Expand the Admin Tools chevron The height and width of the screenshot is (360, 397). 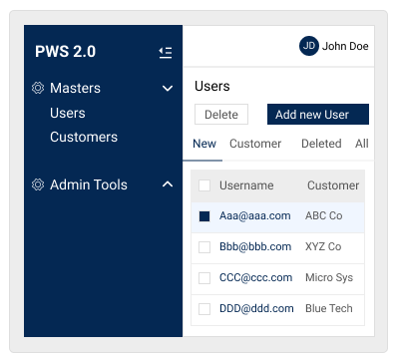pos(168,184)
